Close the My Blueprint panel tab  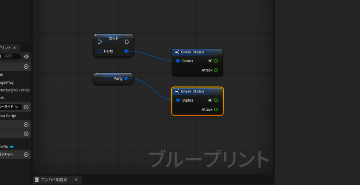click(x=14, y=48)
